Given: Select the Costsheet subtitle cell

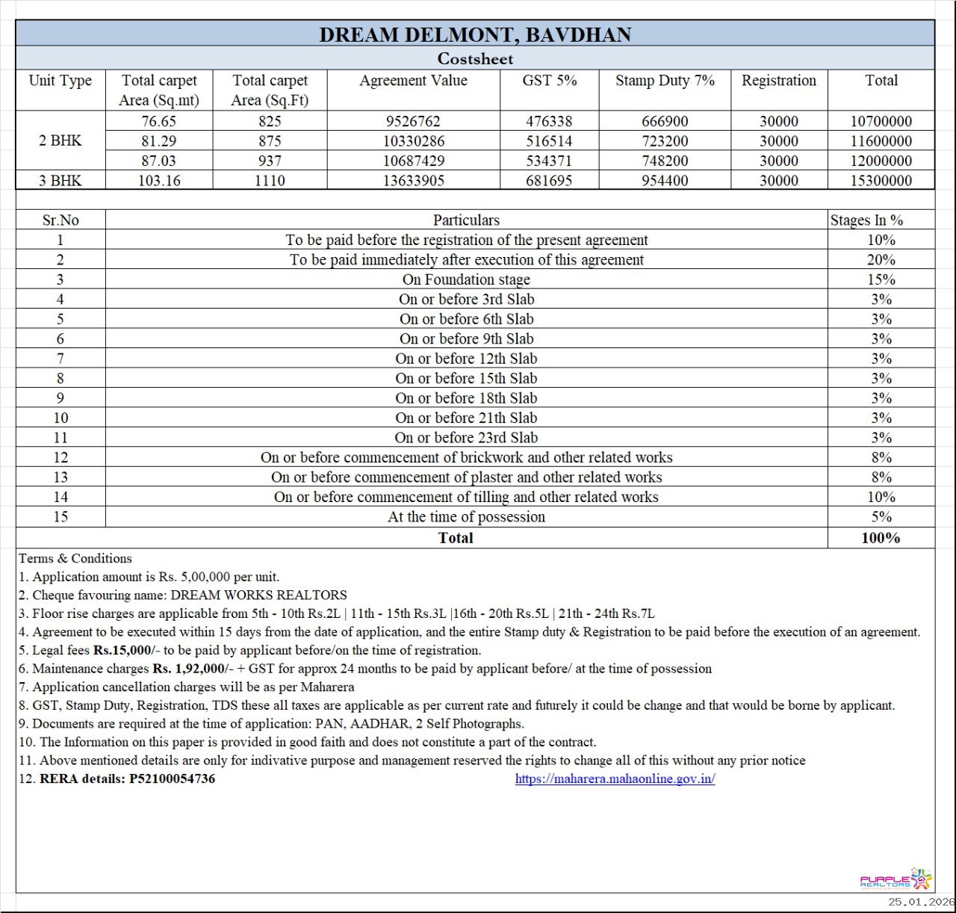Looking at the screenshot, I should coord(475,58).
